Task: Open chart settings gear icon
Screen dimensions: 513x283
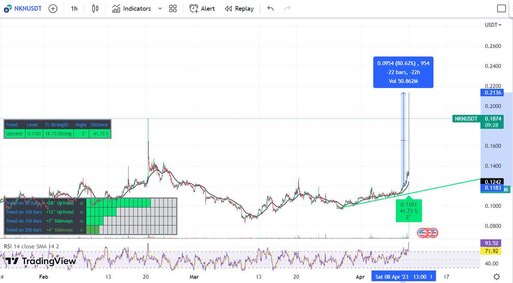Action: [496, 277]
